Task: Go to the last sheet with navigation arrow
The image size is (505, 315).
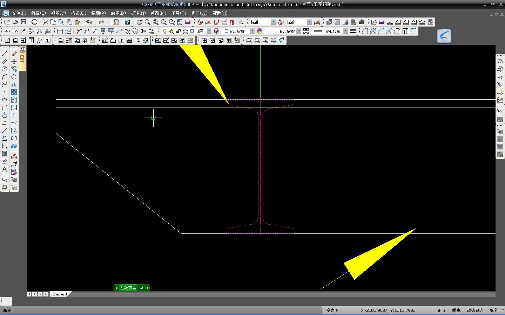Action: pos(46,294)
